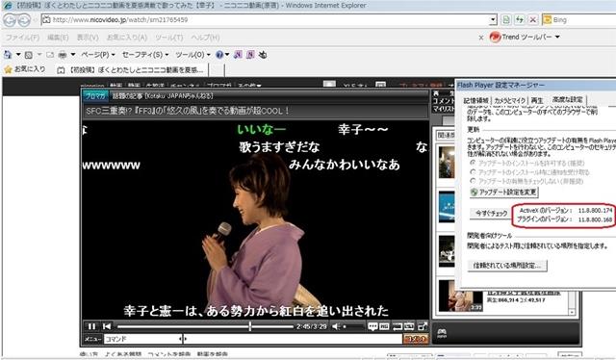Pause the Niconico video
This screenshot has height=360, width=616.
(x=91, y=326)
